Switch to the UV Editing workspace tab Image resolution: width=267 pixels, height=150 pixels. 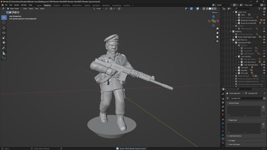click(66, 5)
